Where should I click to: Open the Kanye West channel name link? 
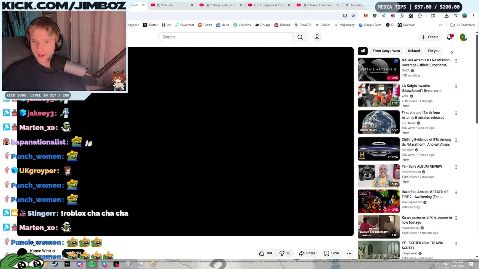point(40,251)
